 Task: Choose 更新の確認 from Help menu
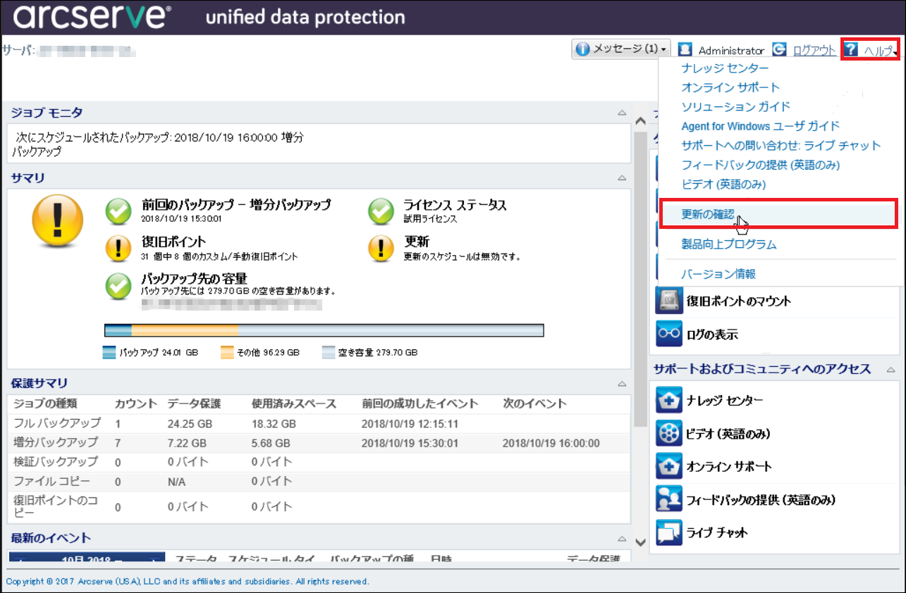[x=708, y=214]
